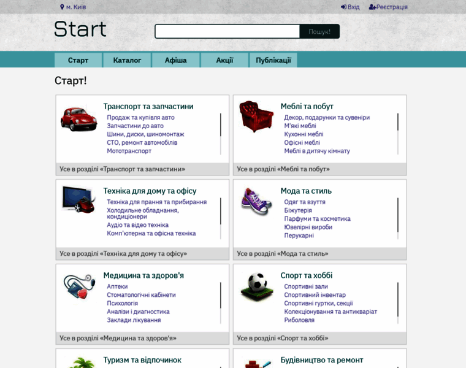Open Спорт та хоббі category heading
The height and width of the screenshot is (368, 466).
[307, 275]
